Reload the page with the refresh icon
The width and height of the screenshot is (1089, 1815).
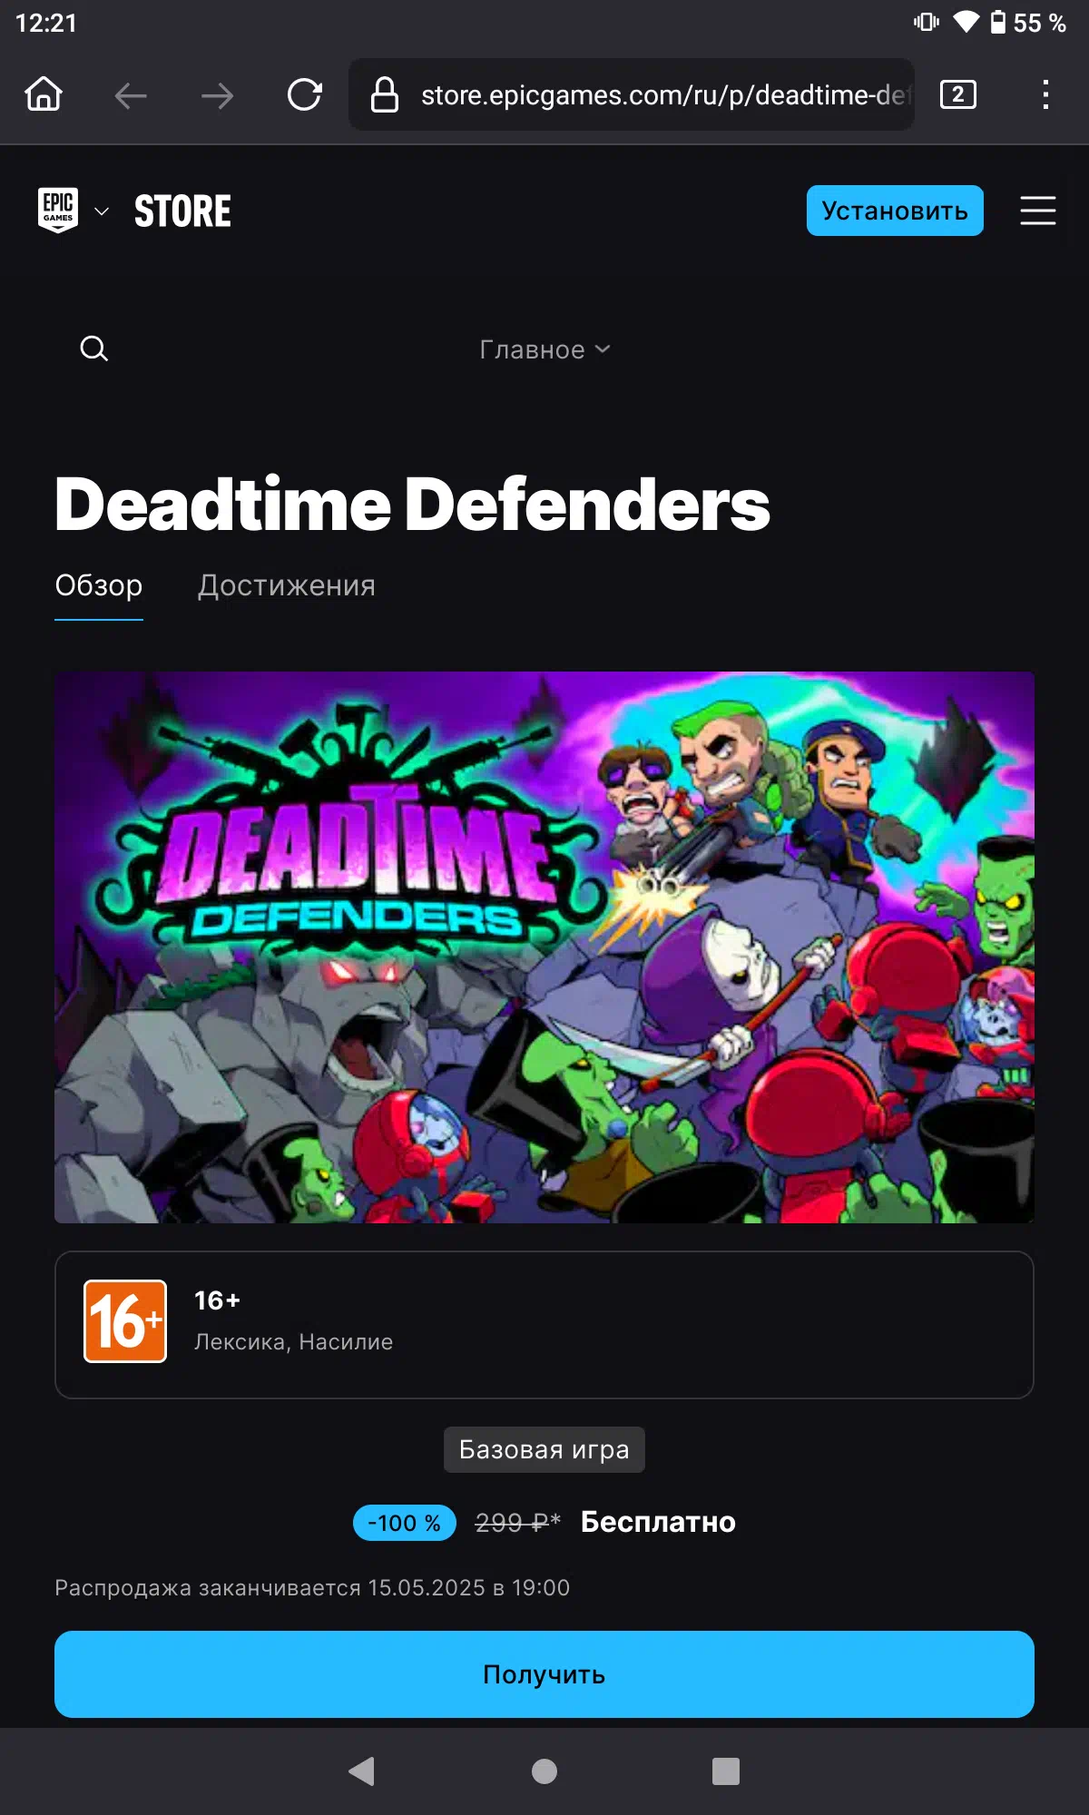coord(305,94)
